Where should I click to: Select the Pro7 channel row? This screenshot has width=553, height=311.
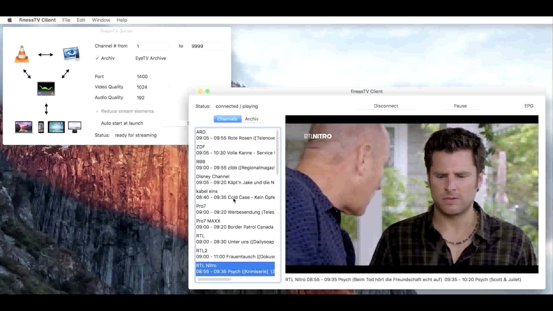[235, 209]
